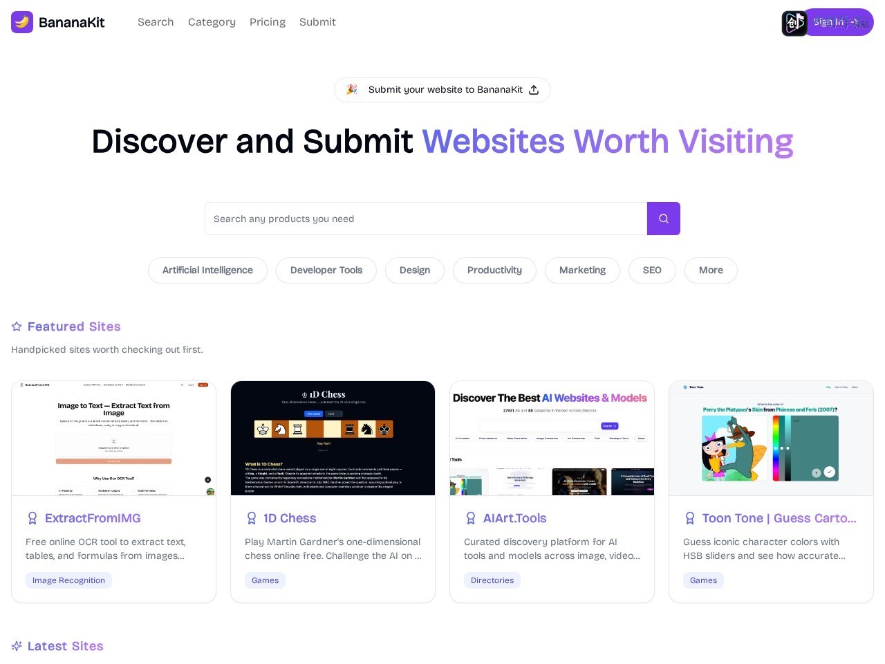Screen dimensions: 885x664
Task: Open the ExtractFromIMG preview thumbnail
Action: (x=114, y=439)
